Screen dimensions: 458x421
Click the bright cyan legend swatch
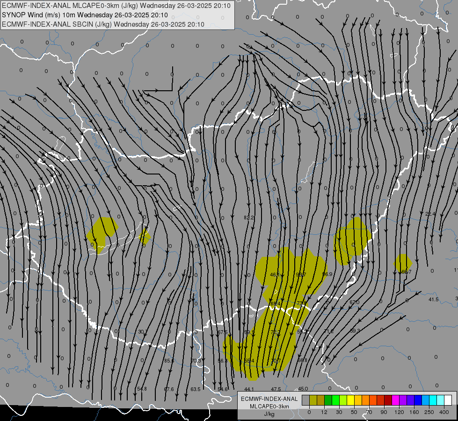(x=433, y=400)
